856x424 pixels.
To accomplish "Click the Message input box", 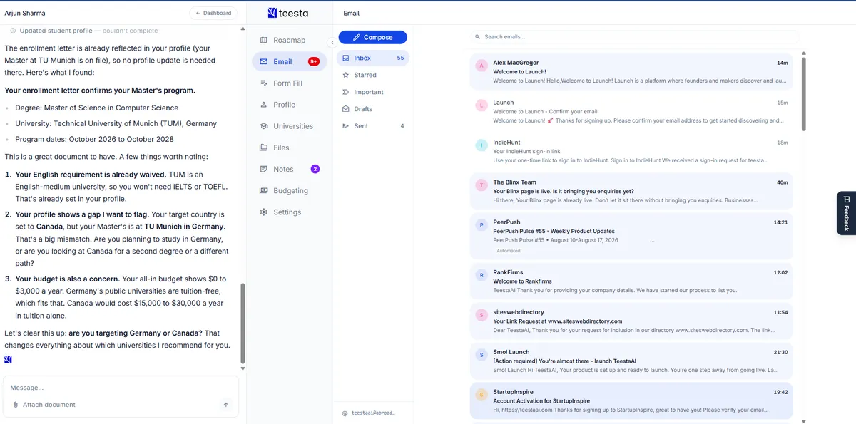I will (x=120, y=388).
